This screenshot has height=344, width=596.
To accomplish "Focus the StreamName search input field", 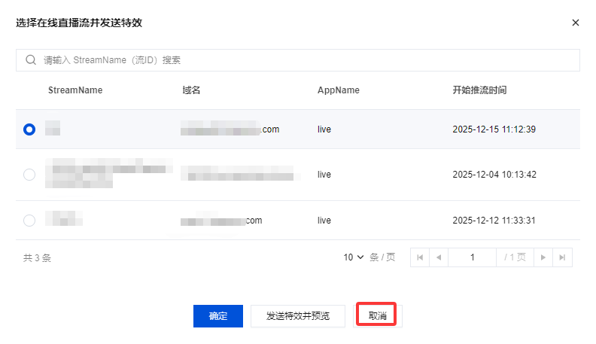I will pyautogui.click(x=301, y=60).
